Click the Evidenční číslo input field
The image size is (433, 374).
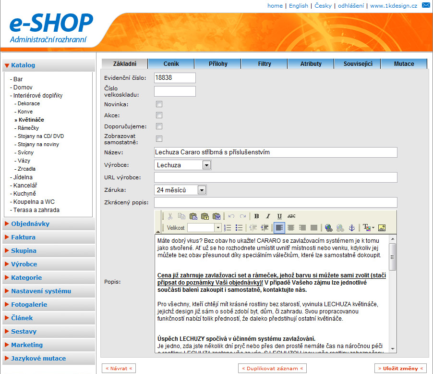[x=175, y=78]
